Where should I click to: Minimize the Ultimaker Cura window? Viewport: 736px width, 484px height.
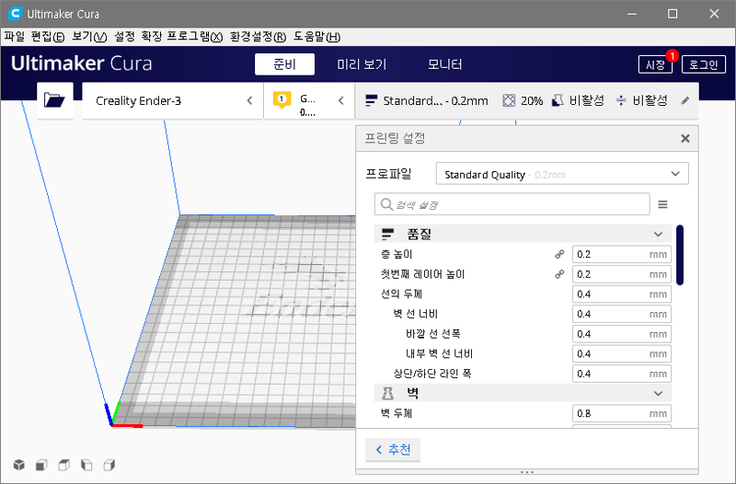632,14
